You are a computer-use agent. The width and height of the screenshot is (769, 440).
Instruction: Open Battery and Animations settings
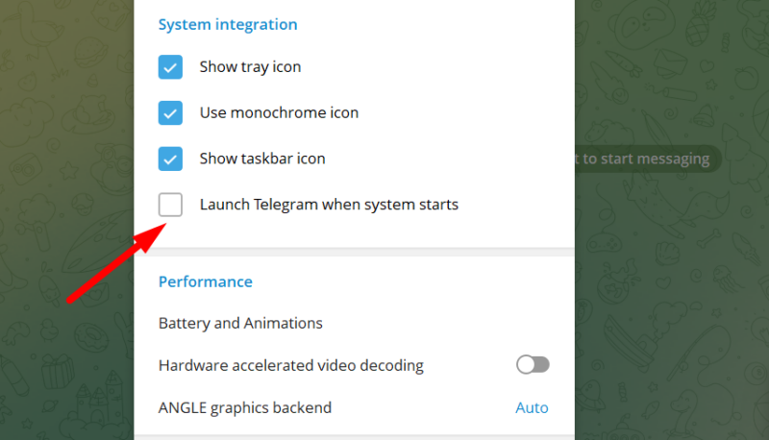[240, 324]
